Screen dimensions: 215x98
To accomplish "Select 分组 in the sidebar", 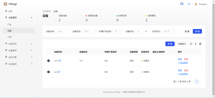I will point(19,37).
